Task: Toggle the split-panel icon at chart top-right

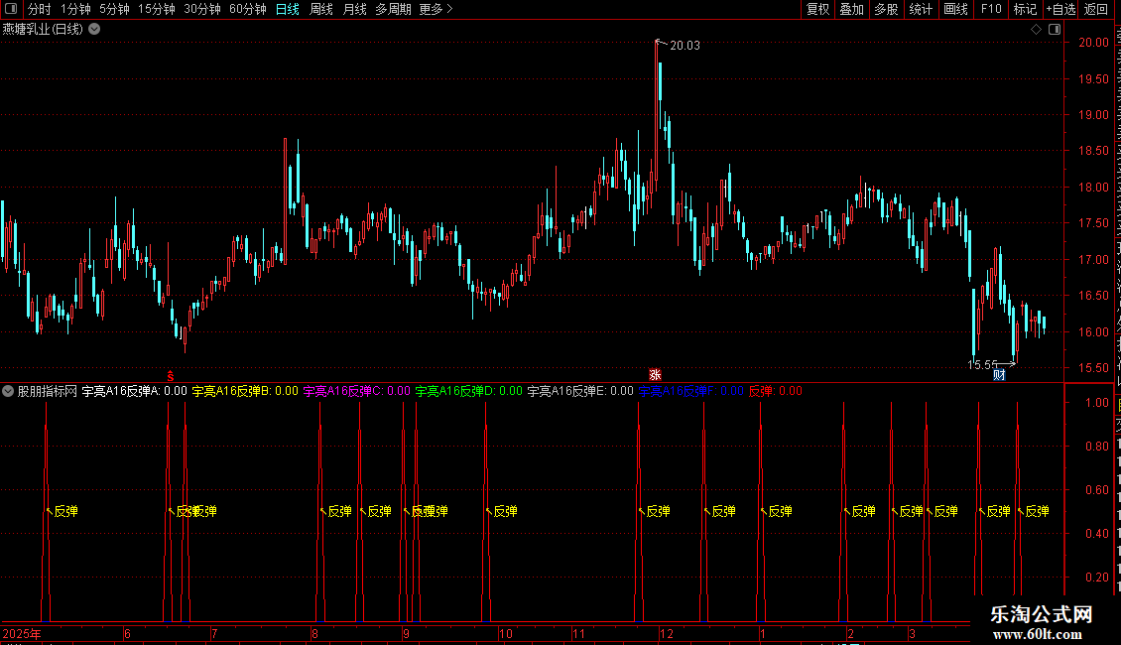Action: [1055, 30]
